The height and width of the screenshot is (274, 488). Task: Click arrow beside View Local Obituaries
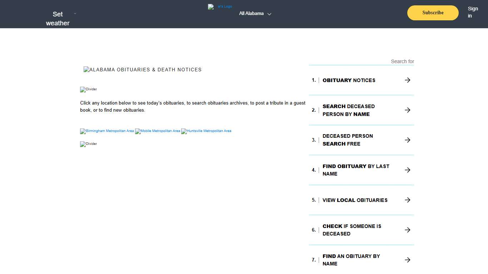click(407, 200)
